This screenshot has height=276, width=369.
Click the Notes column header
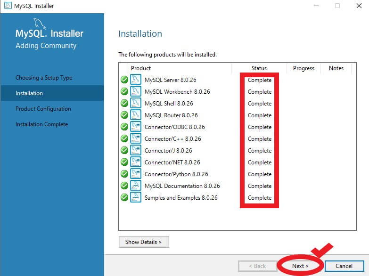click(x=336, y=68)
